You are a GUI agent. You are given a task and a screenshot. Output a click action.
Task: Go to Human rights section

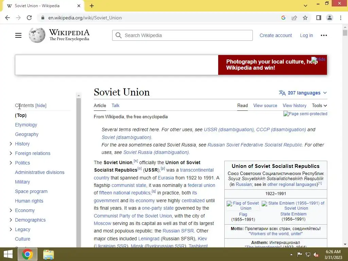tap(29, 201)
